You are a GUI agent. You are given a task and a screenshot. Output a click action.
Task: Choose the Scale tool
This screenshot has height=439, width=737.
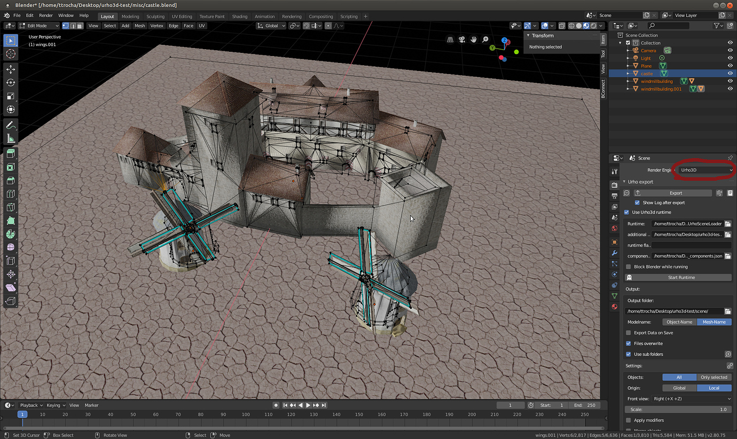click(11, 96)
